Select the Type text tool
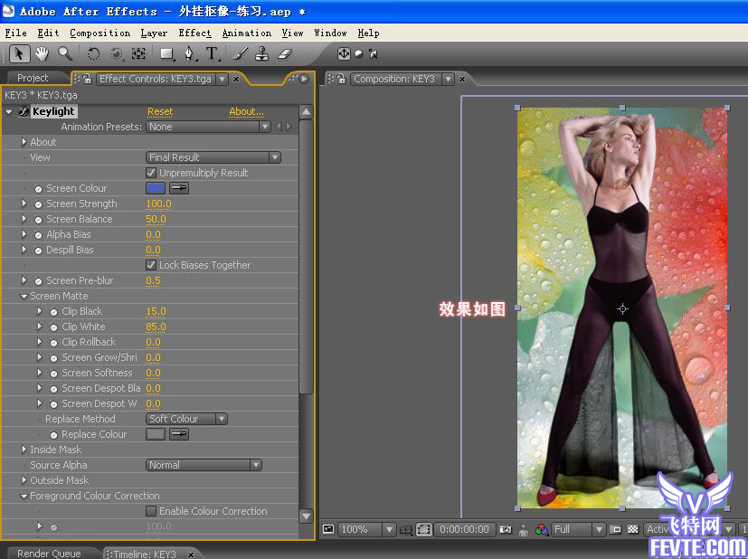Screen dimensions: 748x559 (213, 53)
